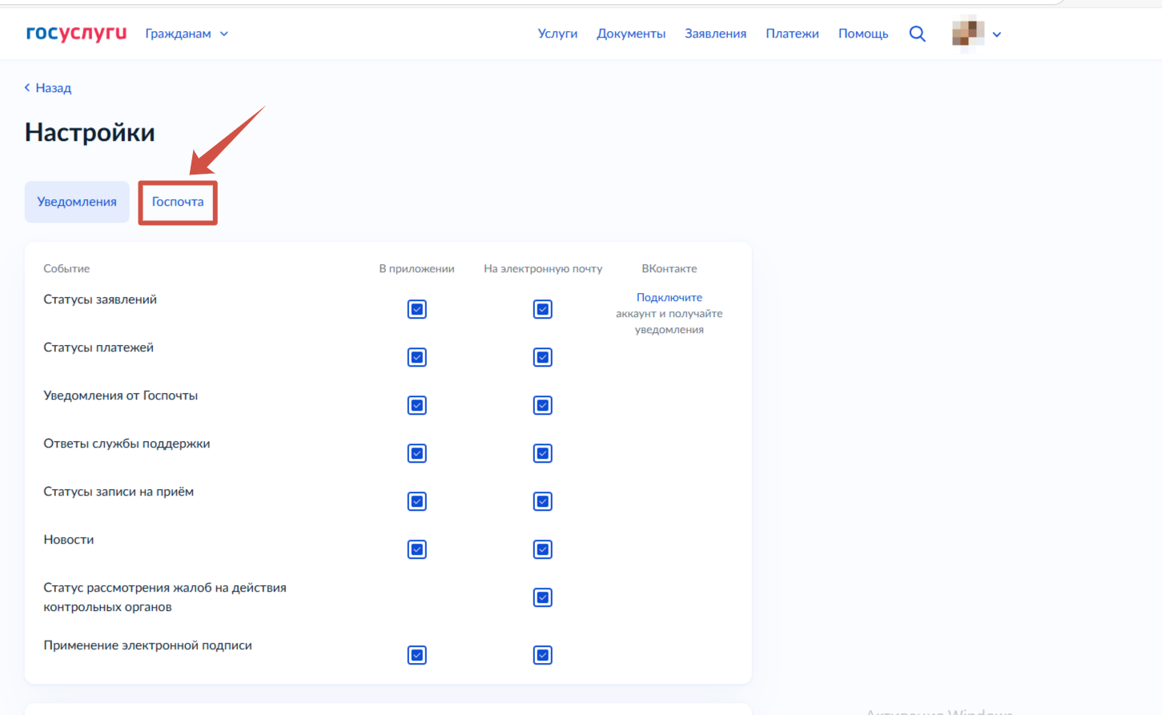The height and width of the screenshot is (715, 1162).
Task: Click the user profile avatar
Action: coord(967,34)
